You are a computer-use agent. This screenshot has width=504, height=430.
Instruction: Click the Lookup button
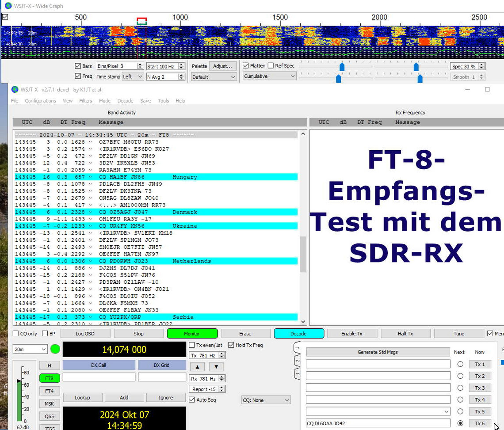[x=83, y=398]
